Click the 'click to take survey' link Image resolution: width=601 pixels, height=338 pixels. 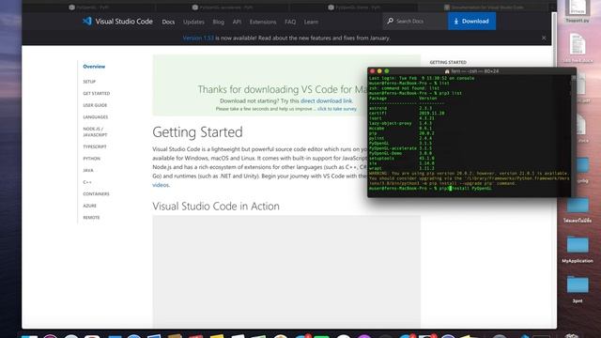337,109
